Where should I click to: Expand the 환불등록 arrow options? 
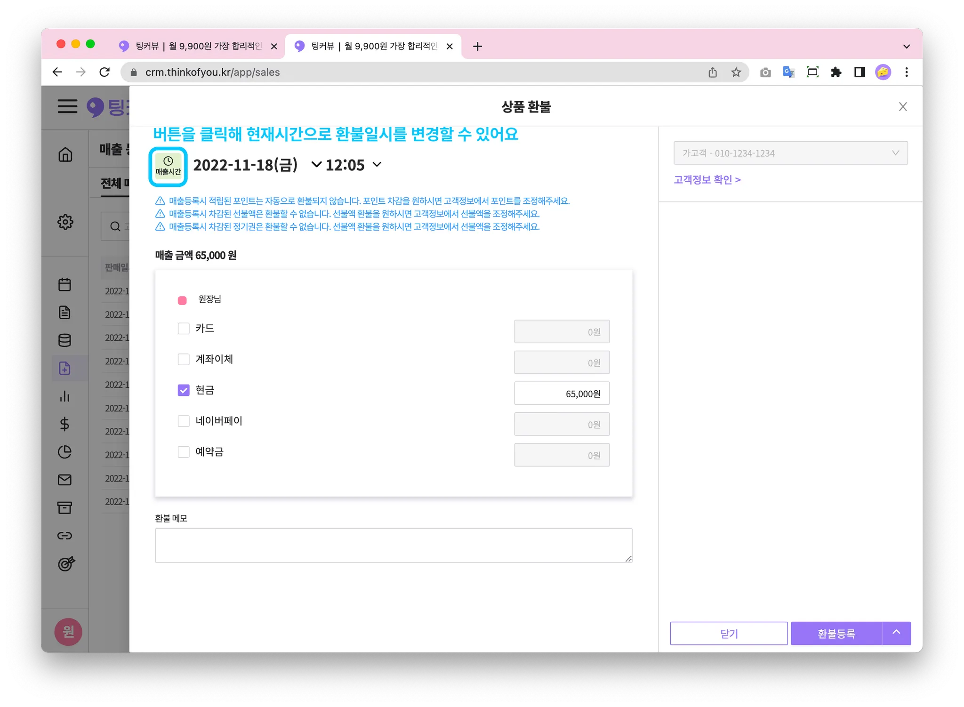896,633
